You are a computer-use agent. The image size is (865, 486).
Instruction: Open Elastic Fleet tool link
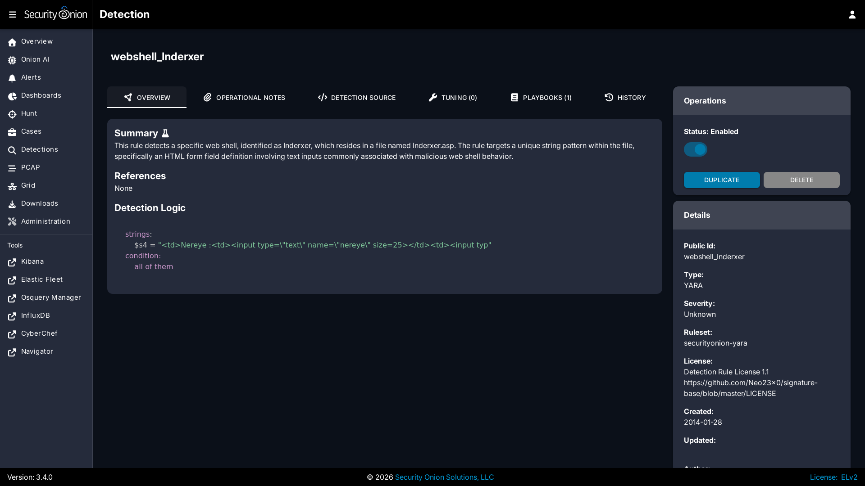[x=42, y=279]
